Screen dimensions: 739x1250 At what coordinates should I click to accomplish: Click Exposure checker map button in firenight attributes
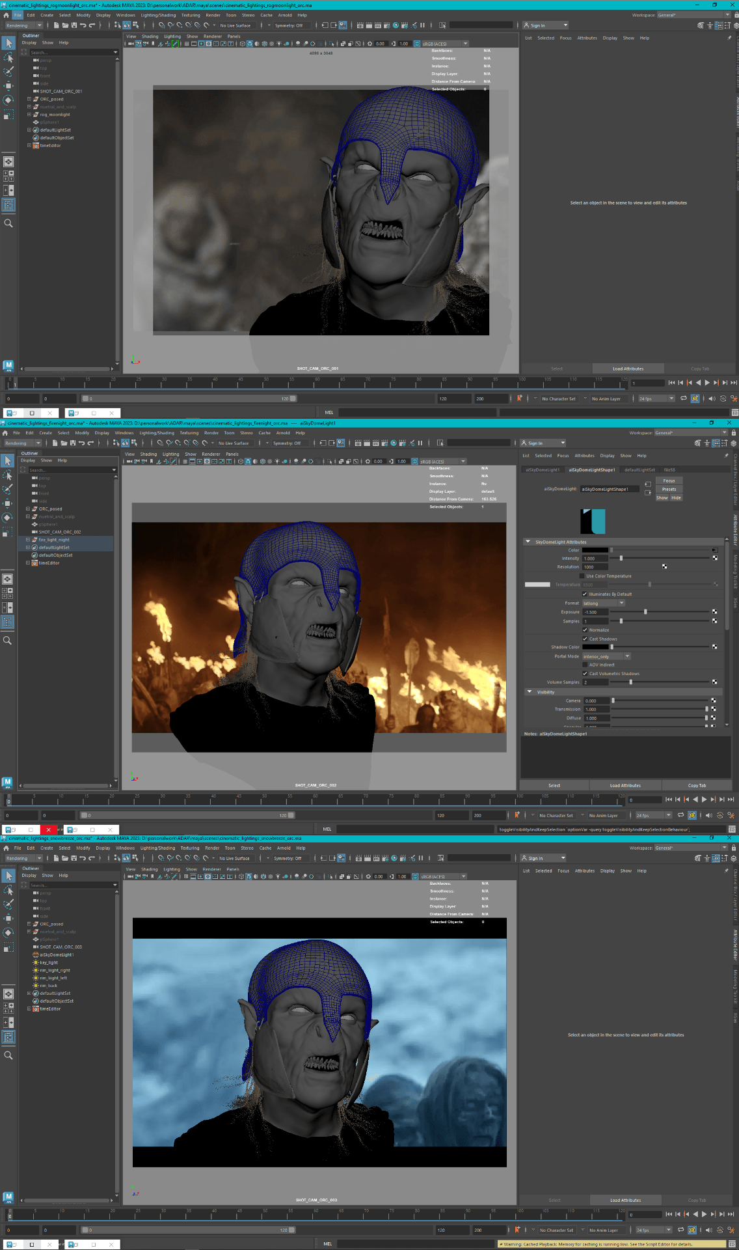tap(715, 612)
